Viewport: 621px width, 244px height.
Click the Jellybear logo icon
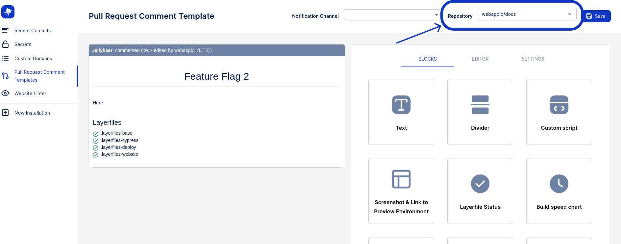tap(8, 12)
